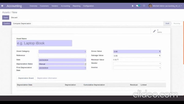Go back to Assets breadcrumb
Screen dimensions: 184x104
pos(6,12)
